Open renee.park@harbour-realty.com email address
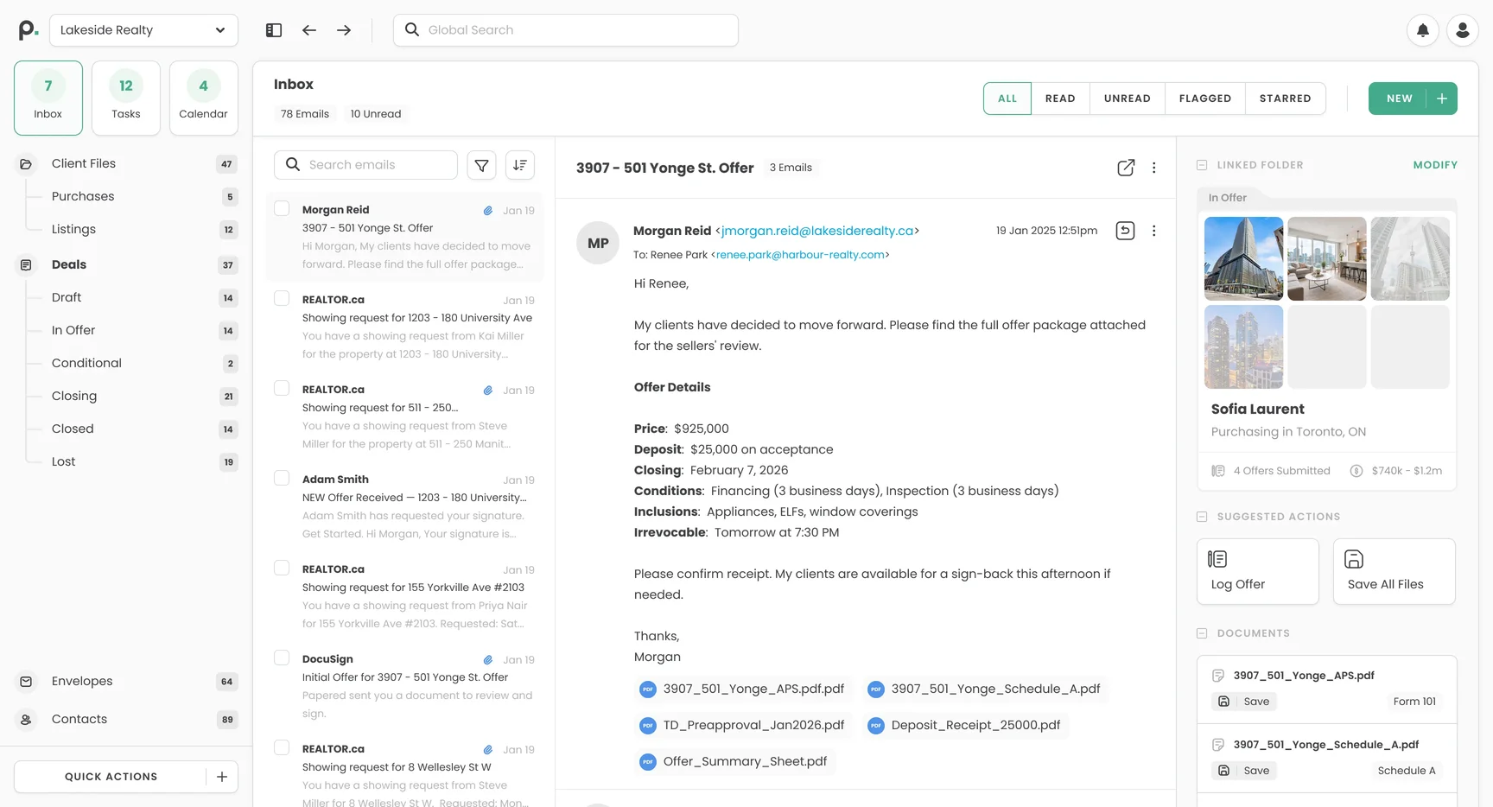 coord(799,254)
